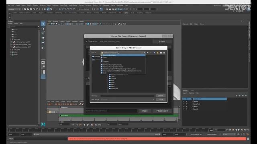
Task: Play the Camera Sequencer timeline
Action: 88,125
